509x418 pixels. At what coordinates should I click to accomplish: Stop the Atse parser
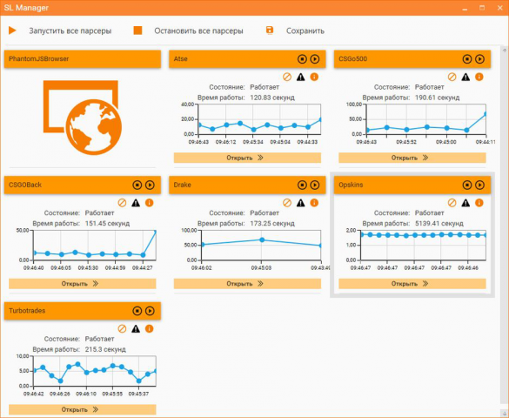click(x=302, y=59)
